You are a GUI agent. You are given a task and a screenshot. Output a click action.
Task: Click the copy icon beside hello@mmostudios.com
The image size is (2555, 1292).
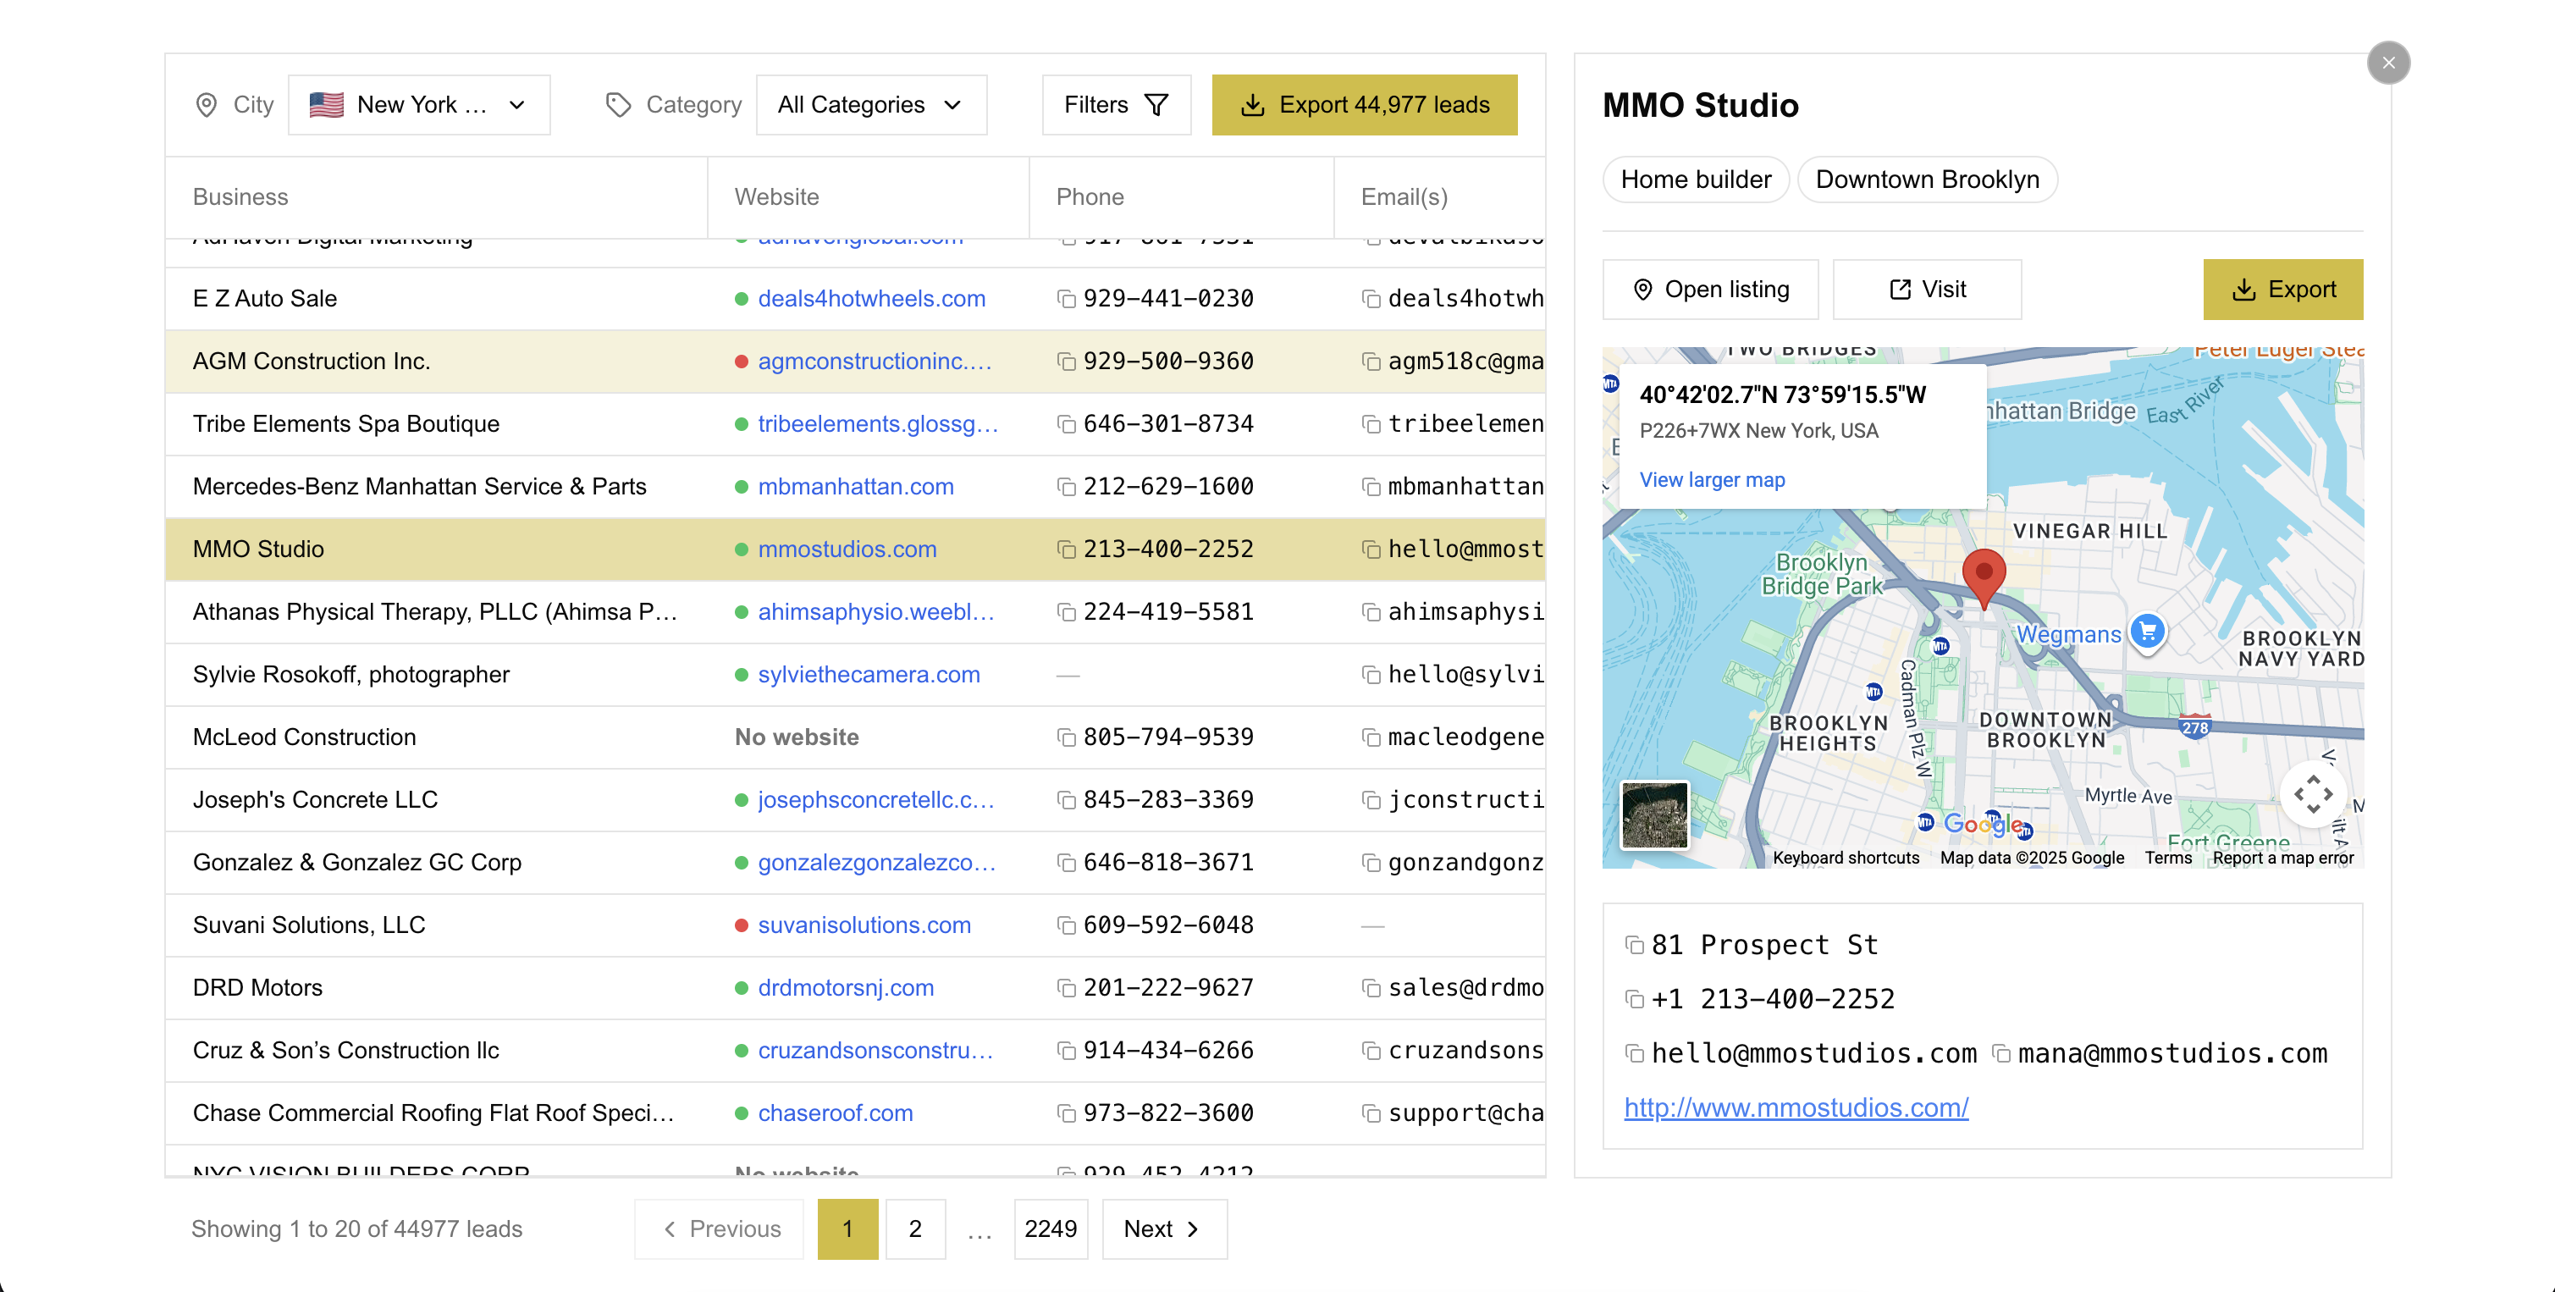coord(1635,1053)
